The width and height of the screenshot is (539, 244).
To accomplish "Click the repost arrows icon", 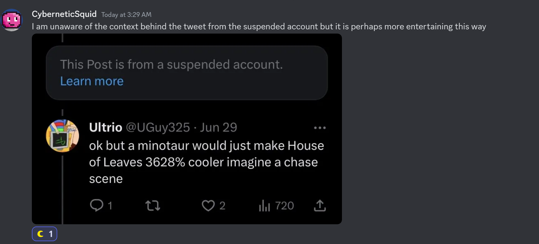I will pyautogui.click(x=153, y=205).
